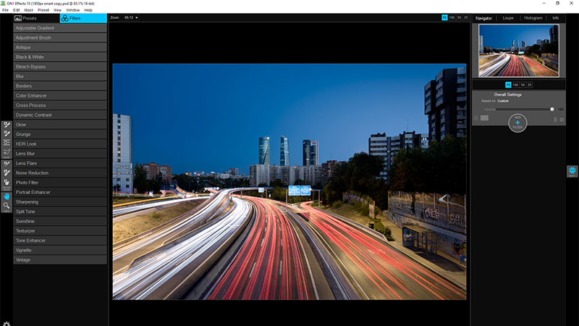
Task: Select the topmost brush tool in left toolbar
Action: [6, 125]
